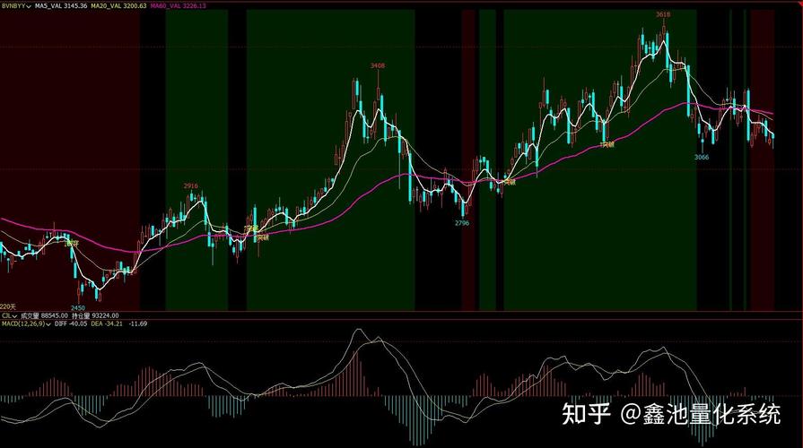Viewport: 803px width, 448px height.
Task: Click the 知乎 watermark logo text
Action: [x=586, y=413]
